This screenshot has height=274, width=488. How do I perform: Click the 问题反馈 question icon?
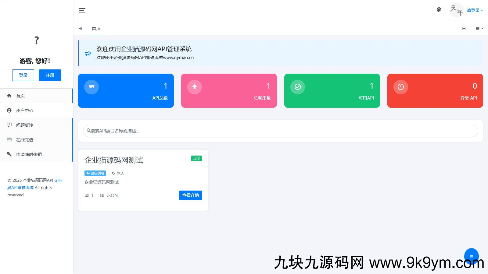[x=9, y=125]
